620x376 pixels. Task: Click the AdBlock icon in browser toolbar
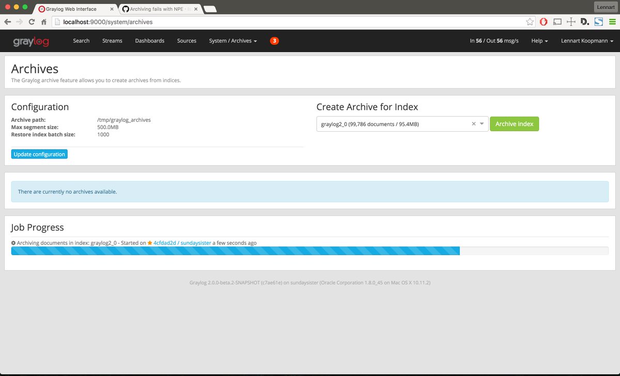[x=543, y=22]
